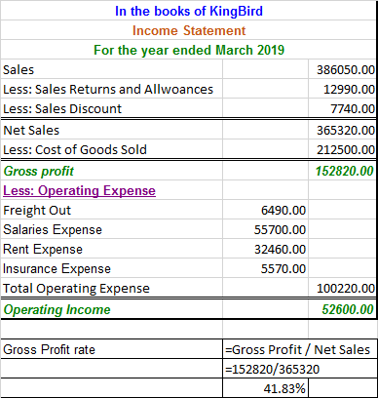The image size is (378, 398).
Task: Select the title cell 'In the books of KingBird'
Action: (189, 11)
